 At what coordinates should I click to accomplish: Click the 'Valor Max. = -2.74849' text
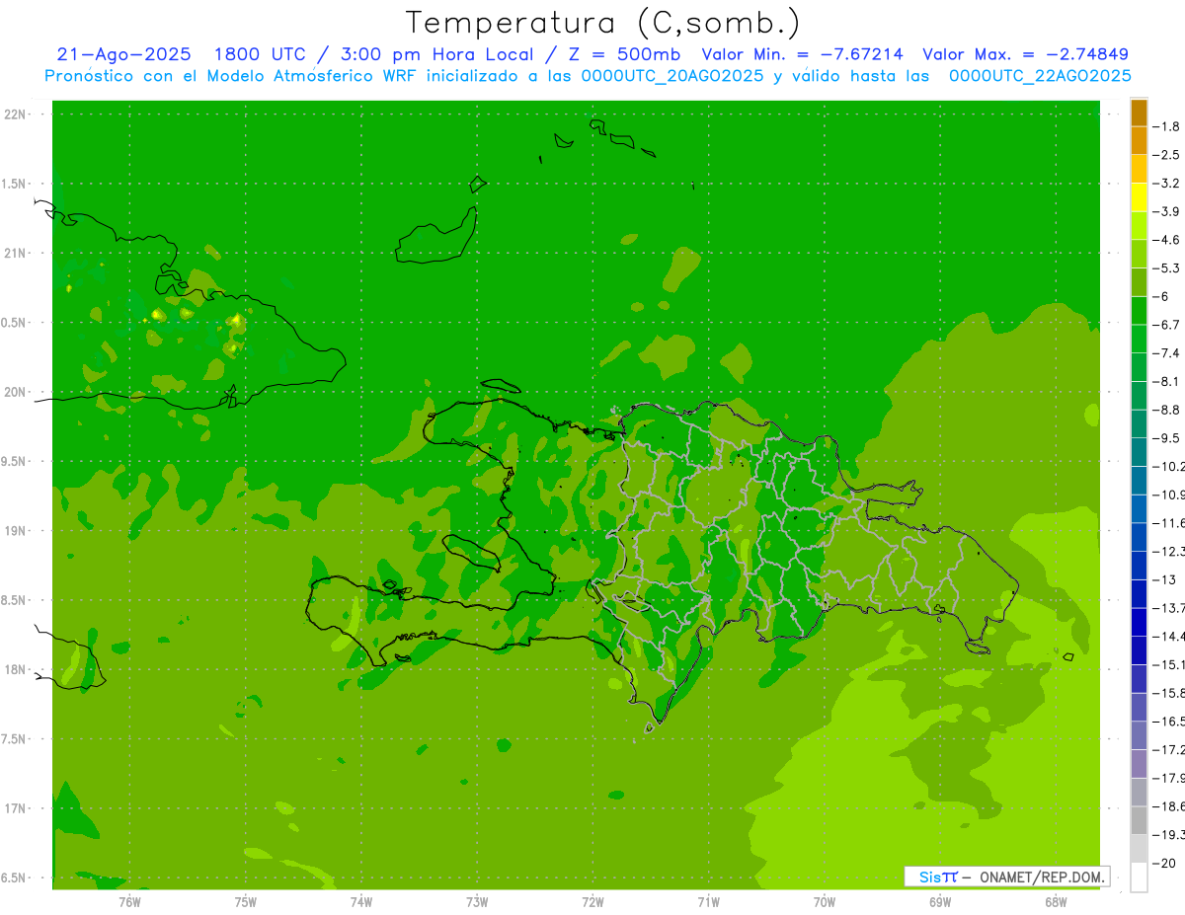[x=1025, y=54]
